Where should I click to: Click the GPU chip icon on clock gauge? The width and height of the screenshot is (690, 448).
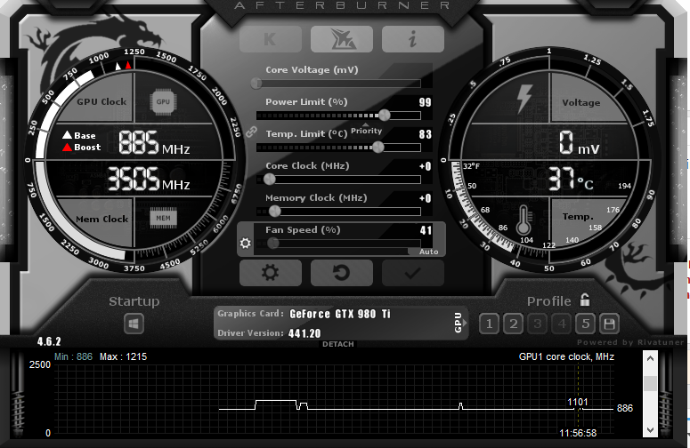click(163, 102)
